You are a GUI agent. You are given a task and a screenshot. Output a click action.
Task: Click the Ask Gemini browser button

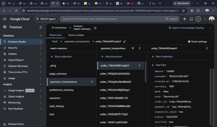coord(181,3)
